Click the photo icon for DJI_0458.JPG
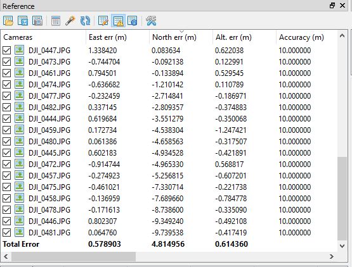The image size is (352, 267). pyautogui.click(x=20, y=199)
